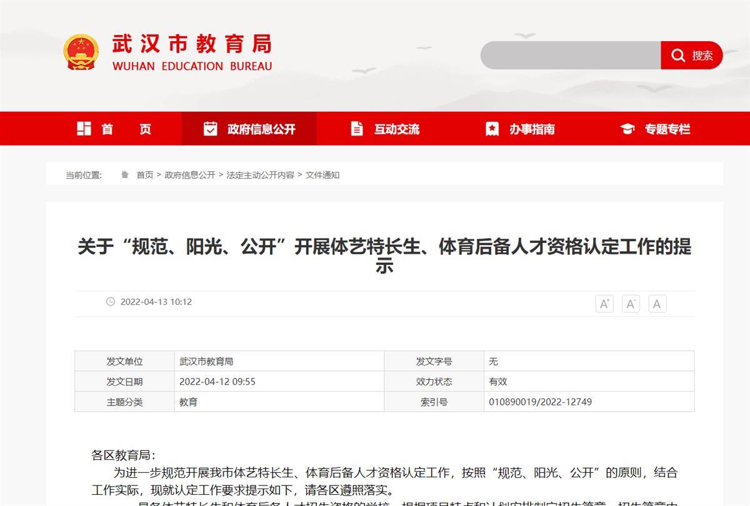Viewport: 750px width, 506px height.
Task: Open the 互动交流 navigation item
Action: tap(384, 129)
